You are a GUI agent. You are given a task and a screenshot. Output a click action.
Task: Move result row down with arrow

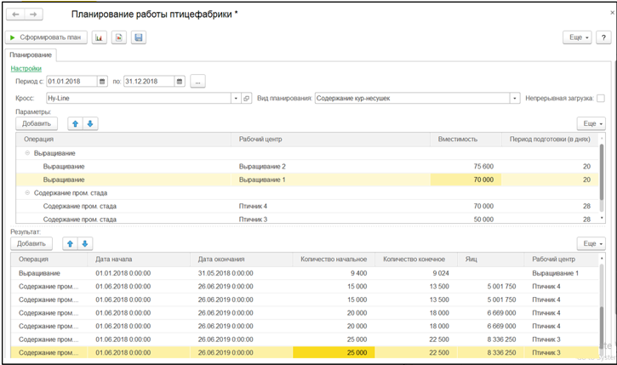tap(85, 243)
